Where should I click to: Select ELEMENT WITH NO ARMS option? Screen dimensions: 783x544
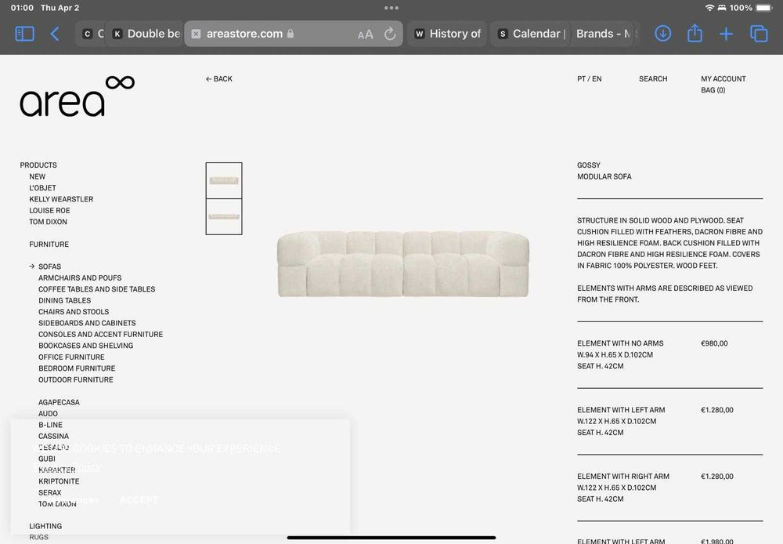point(620,343)
